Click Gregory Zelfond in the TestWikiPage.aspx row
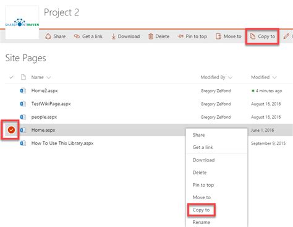 [x=216, y=104]
